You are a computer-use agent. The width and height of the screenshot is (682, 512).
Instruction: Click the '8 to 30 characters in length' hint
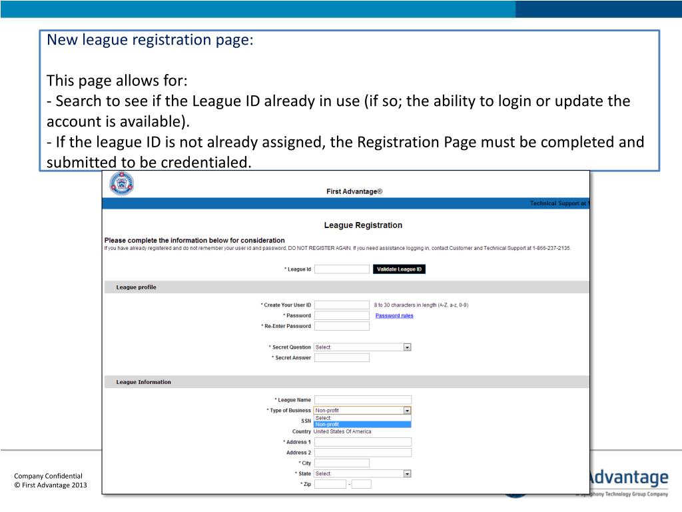(x=421, y=305)
